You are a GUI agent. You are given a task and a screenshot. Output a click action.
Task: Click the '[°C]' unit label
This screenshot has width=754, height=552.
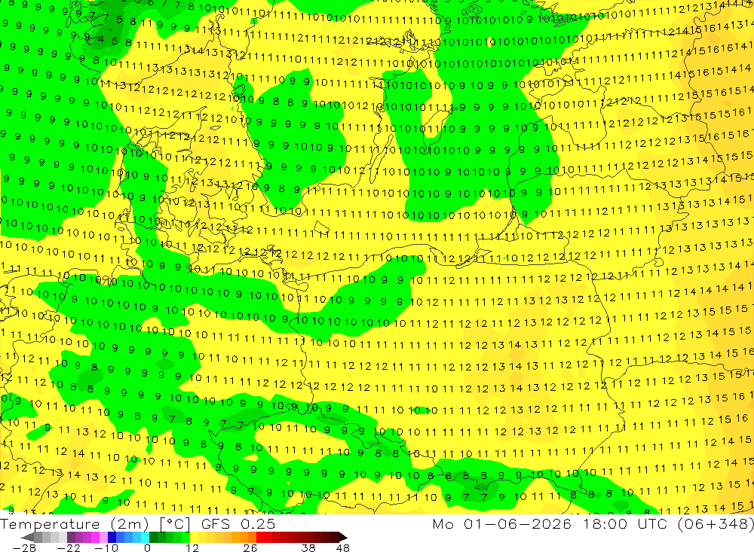click(175, 524)
